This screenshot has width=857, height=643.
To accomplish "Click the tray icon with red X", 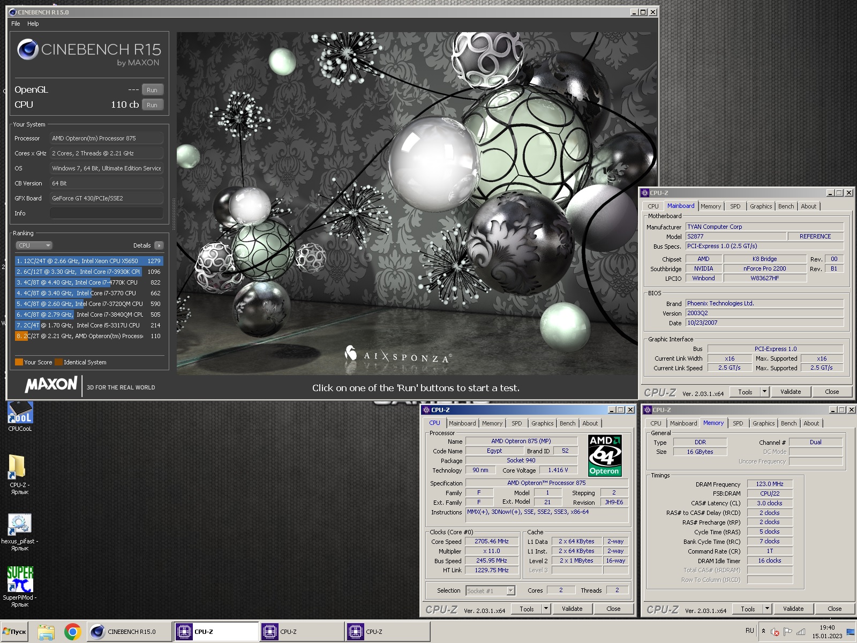I will click(x=775, y=632).
